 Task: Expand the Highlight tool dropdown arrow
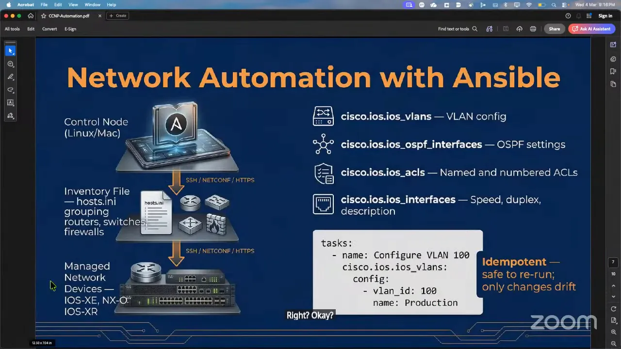(x=14, y=80)
